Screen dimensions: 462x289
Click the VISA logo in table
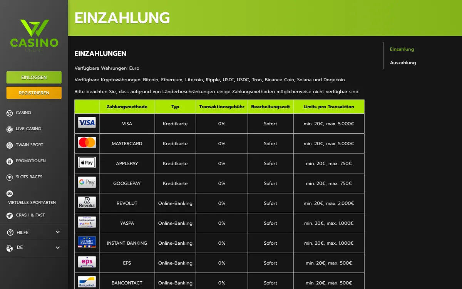tap(87, 123)
